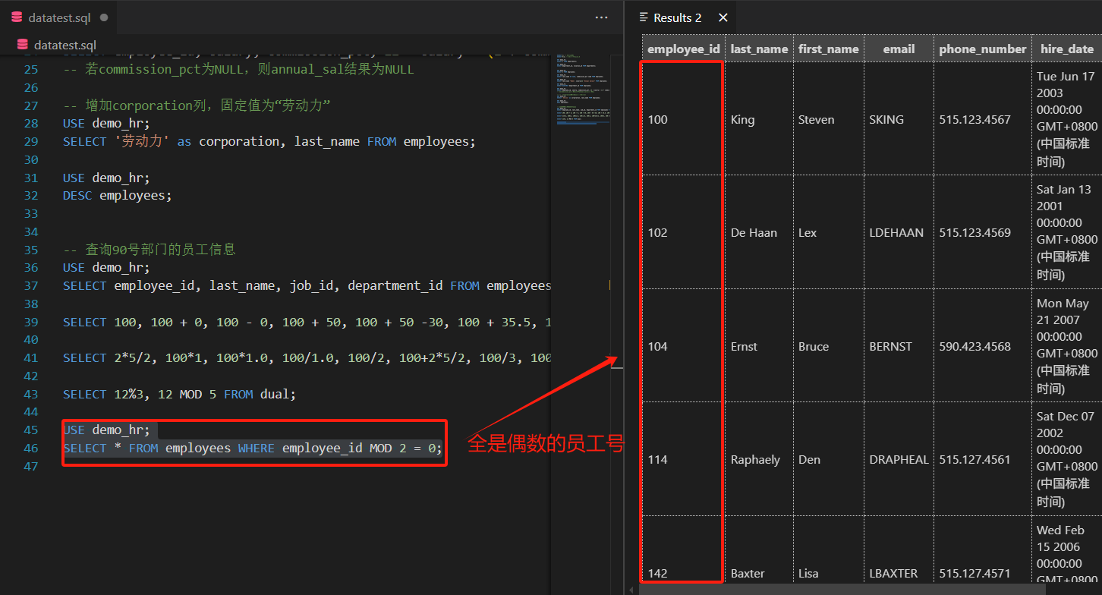Click the last_name cell King
The width and height of the screenshot is (1102, 595).
click(x=759, y=119)
